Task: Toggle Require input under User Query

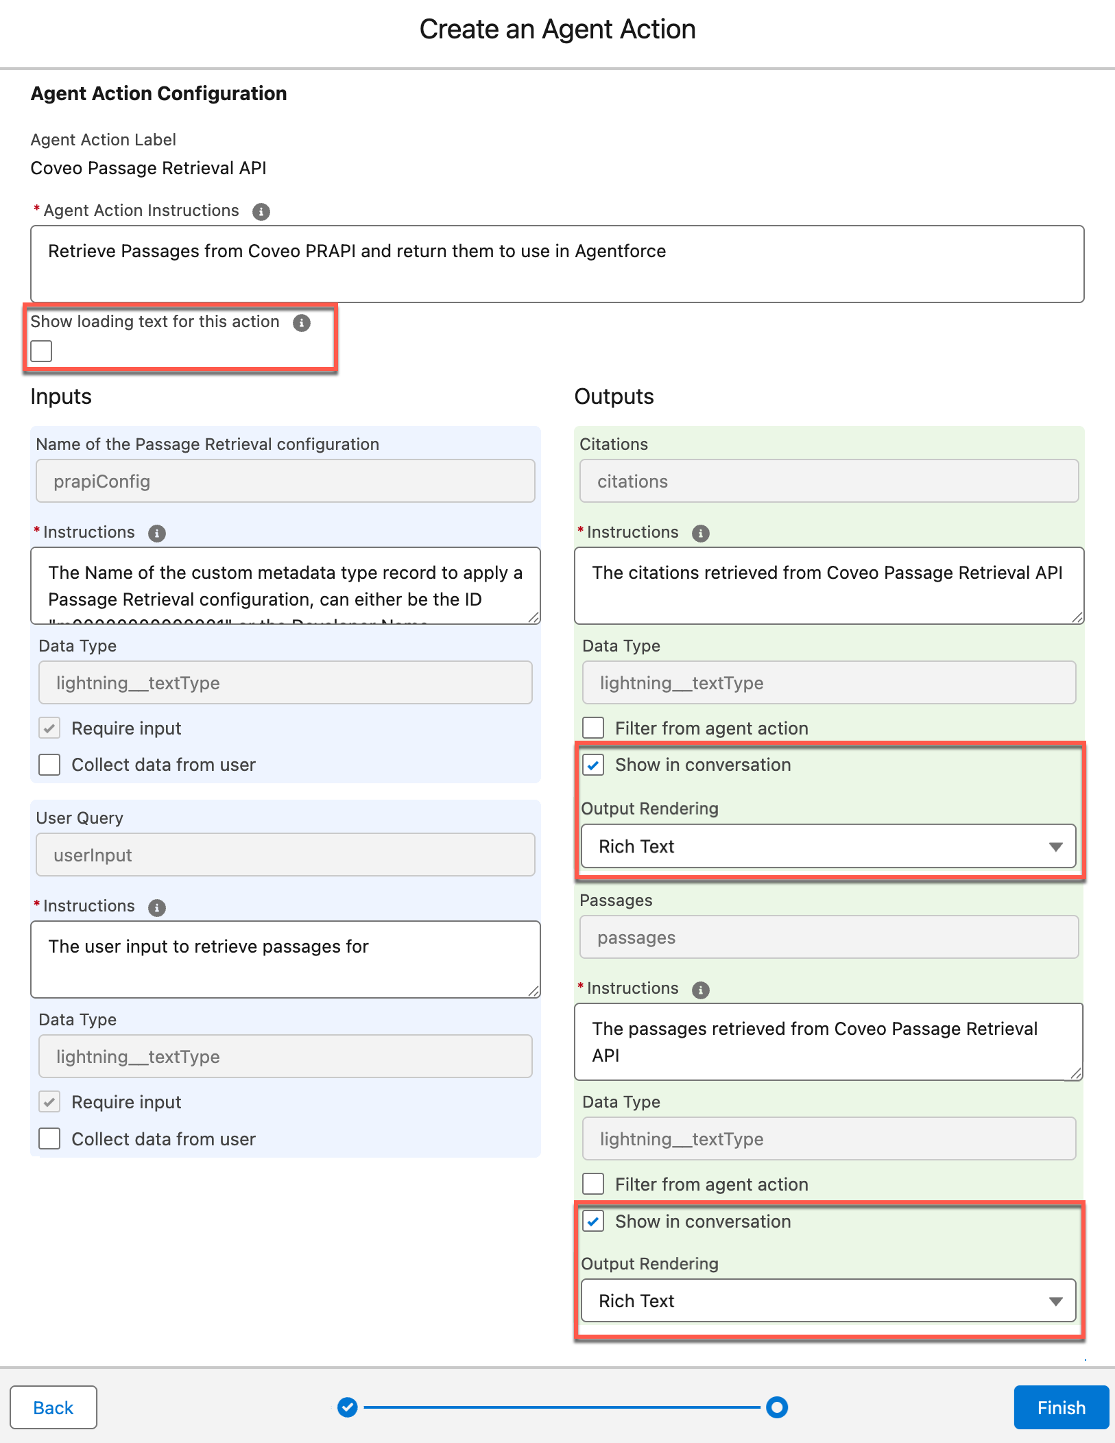Action: (x=49, y=1102)
